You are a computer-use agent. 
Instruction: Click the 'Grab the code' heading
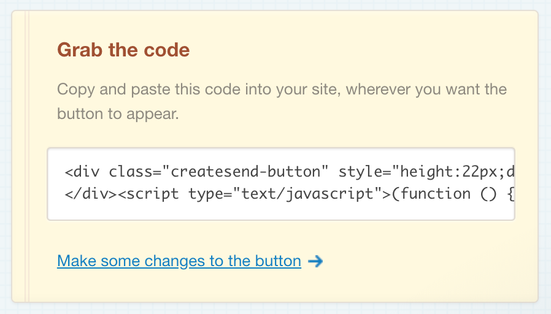click(x=123, y=50)
